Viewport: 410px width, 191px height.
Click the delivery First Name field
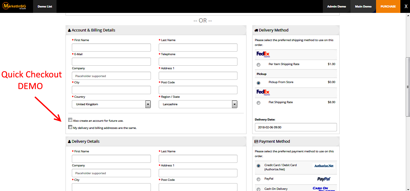coord(111,159)
